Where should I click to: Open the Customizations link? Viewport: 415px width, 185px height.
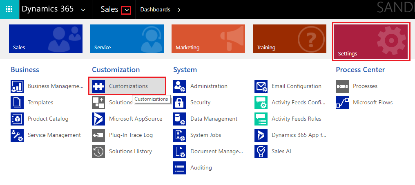point(128,86)
